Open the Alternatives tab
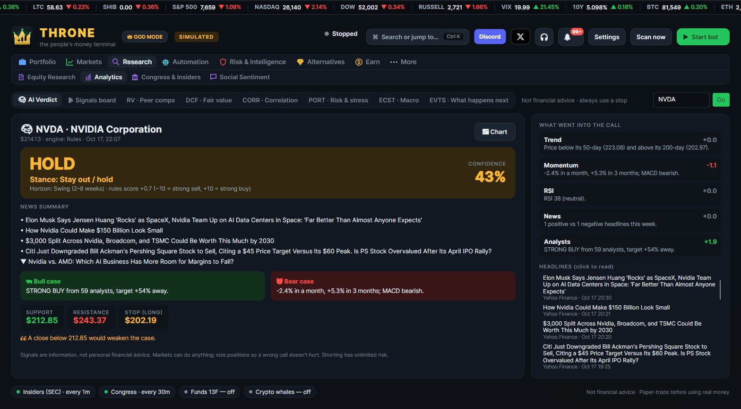741x409 pixels. pyautogui.click(x=321, y=62)
